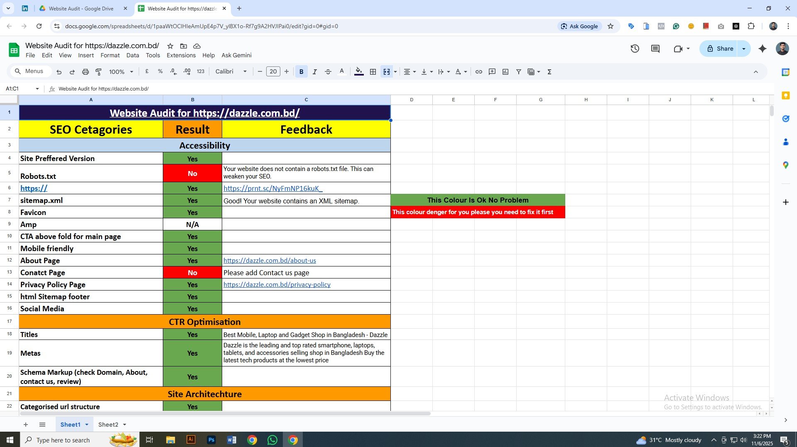Open the Format menu
797x447 pixels.
coord(110,55)
